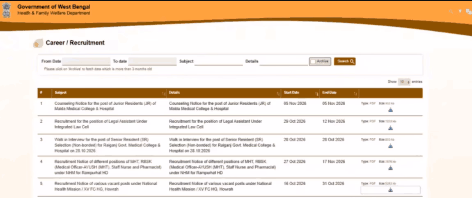The height and width of the screenshot is (198, 472).
Task: Focus the From Date input field
Action: [86, 62]
